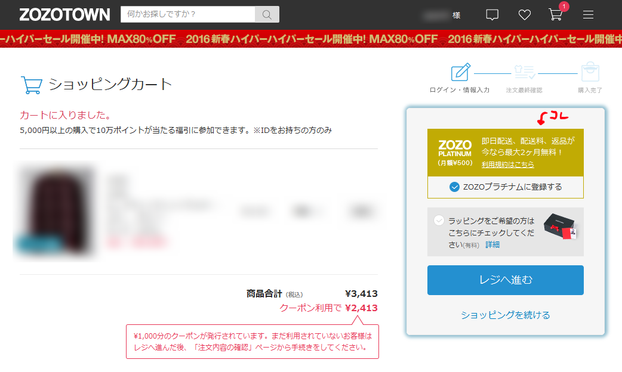Check the gift wrapping option

click(439, 220)
